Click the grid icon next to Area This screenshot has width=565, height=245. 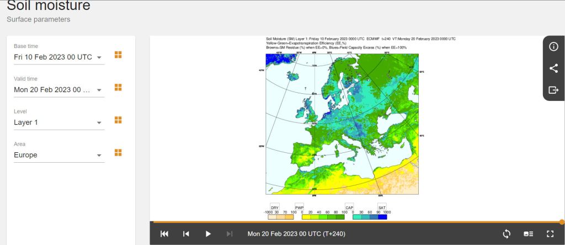point(118,152)
